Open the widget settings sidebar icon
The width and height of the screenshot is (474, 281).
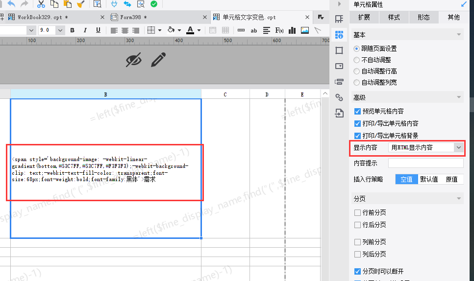pos(339,66)
